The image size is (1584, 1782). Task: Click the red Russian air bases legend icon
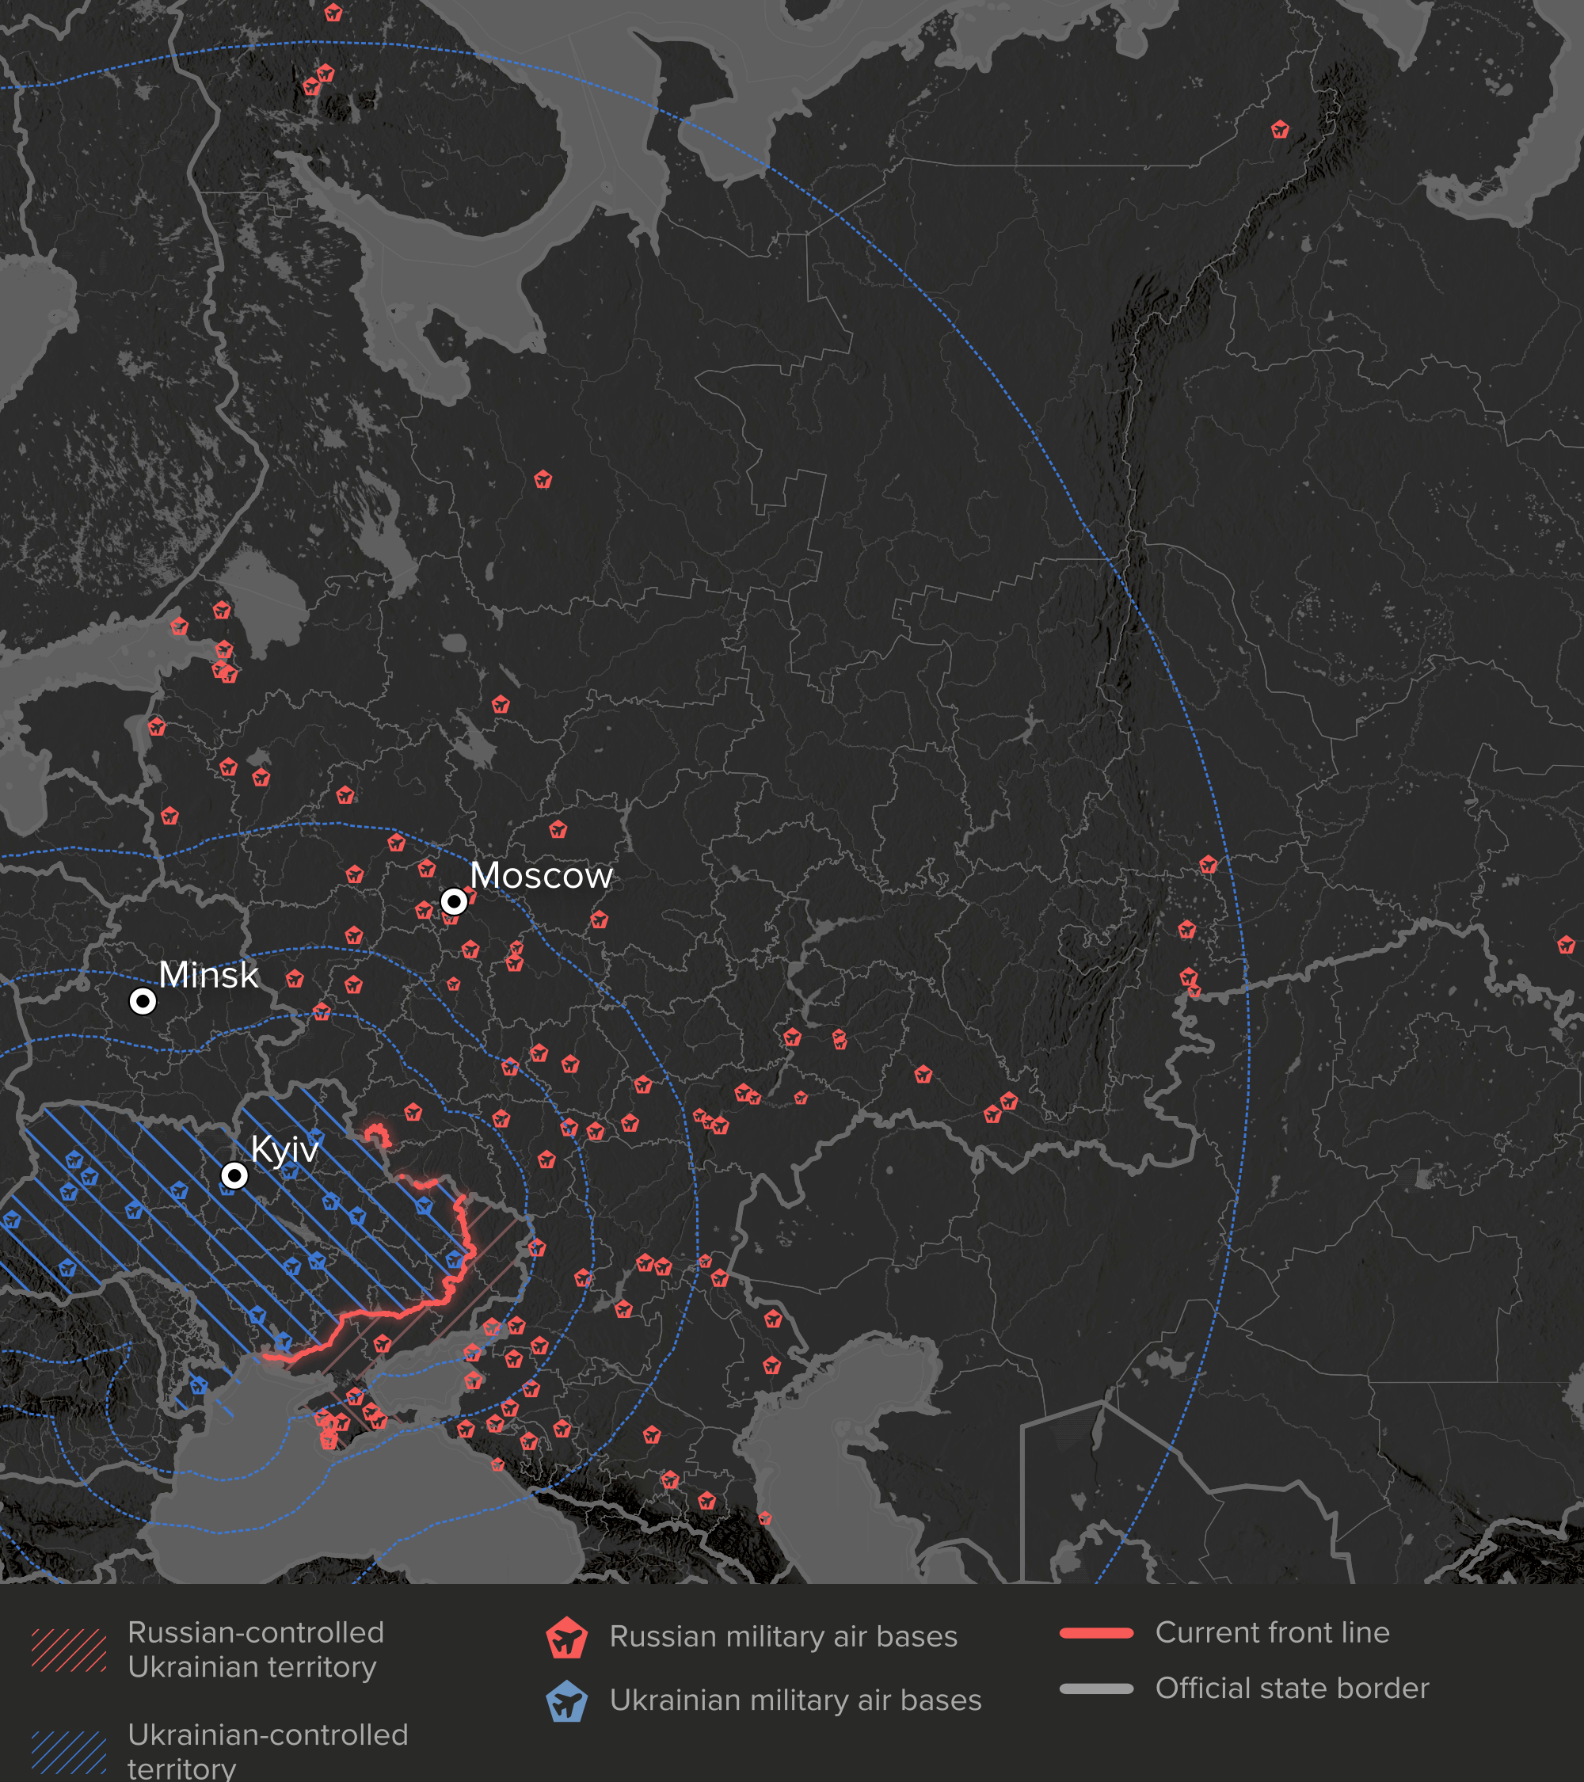(x=566, y=1637)
